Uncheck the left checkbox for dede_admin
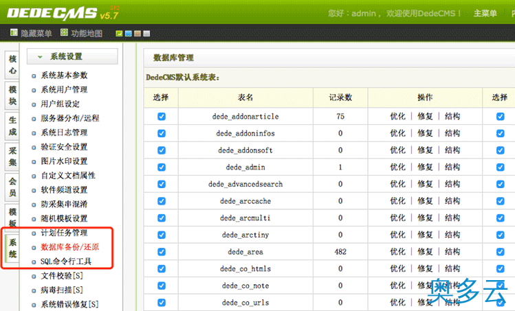 click(x=162, y=168)
